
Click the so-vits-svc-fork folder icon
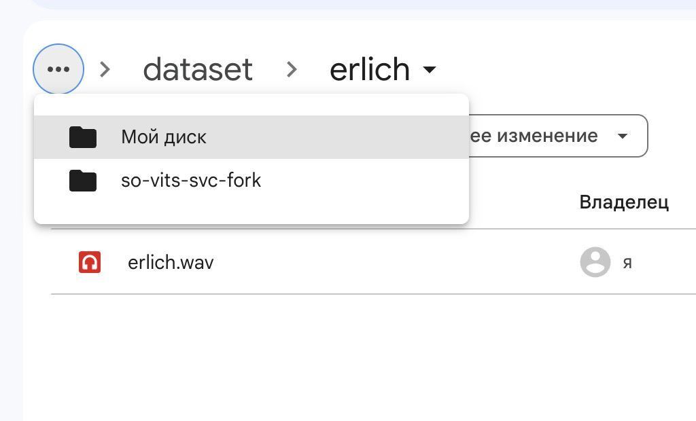83,181
